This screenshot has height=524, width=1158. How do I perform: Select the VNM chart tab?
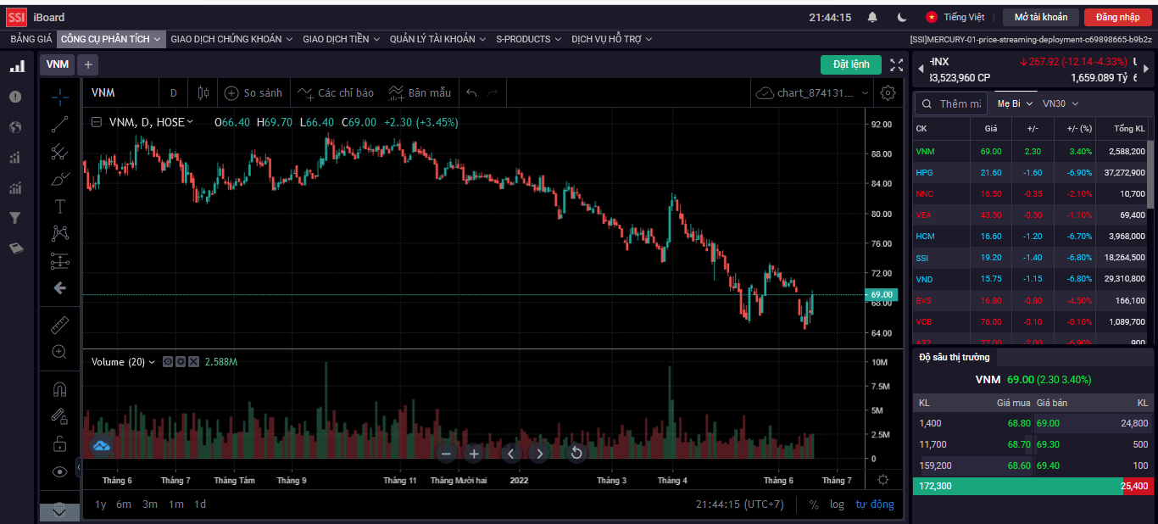coord(57,64)
